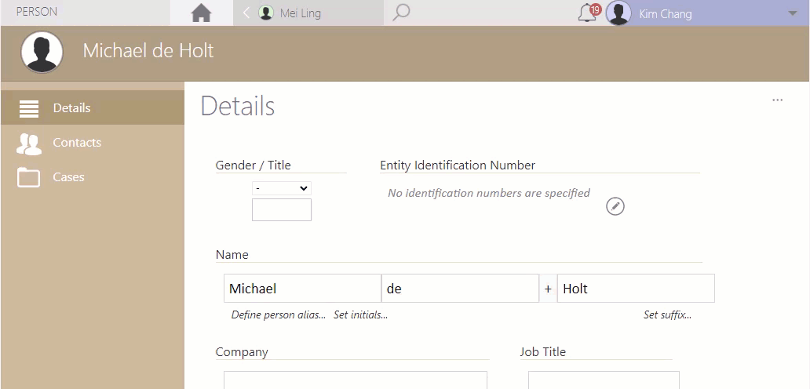Screen dimensions: 810x389
Task: Click the pencil edit identification numbers icon
Action: click(615, 206)
